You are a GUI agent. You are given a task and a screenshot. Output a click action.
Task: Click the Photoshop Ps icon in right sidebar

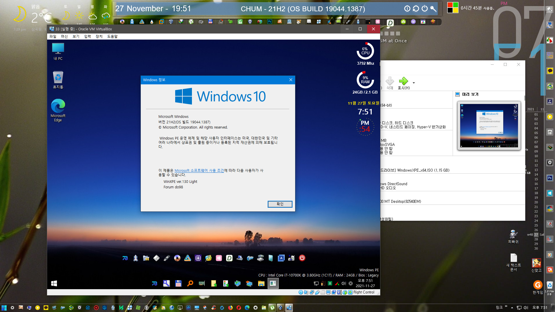click(550, 178)
